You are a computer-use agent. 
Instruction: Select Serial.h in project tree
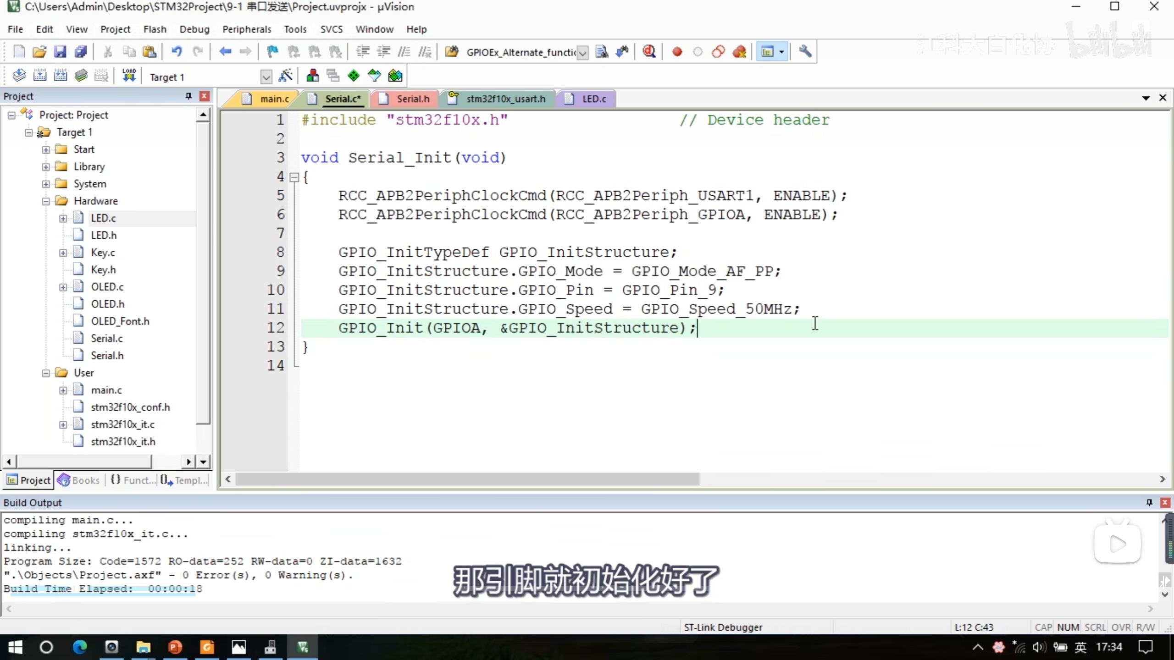pyautogui.click(x=107, y=356)
